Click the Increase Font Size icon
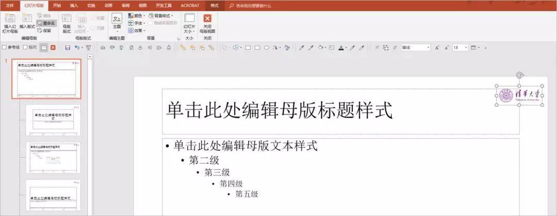557x216 pixels. [x=437, y=47]
